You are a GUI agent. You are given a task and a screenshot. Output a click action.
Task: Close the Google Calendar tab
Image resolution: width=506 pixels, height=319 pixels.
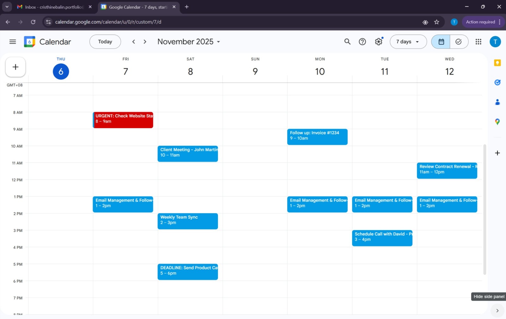point(174,7)
